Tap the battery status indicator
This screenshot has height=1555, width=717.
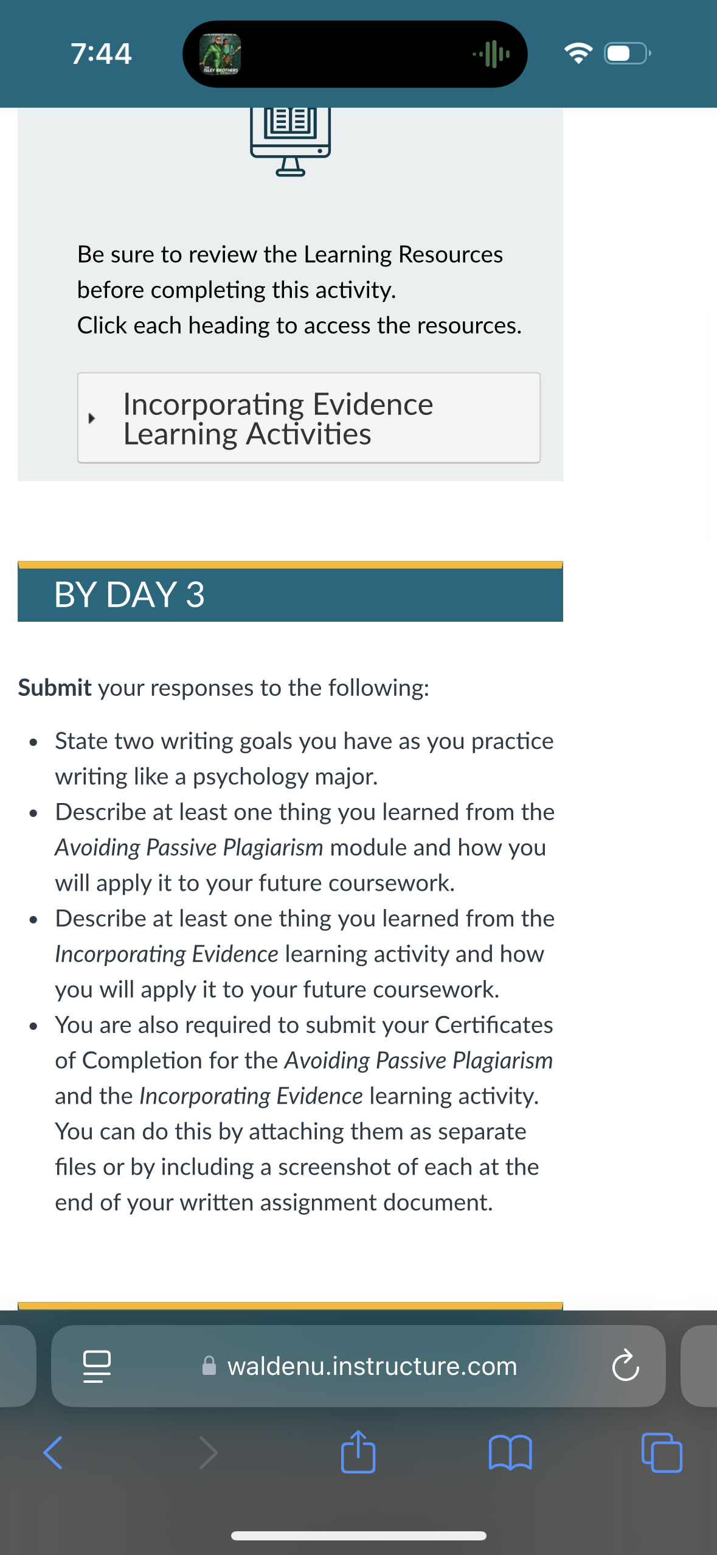coord(628,54)
